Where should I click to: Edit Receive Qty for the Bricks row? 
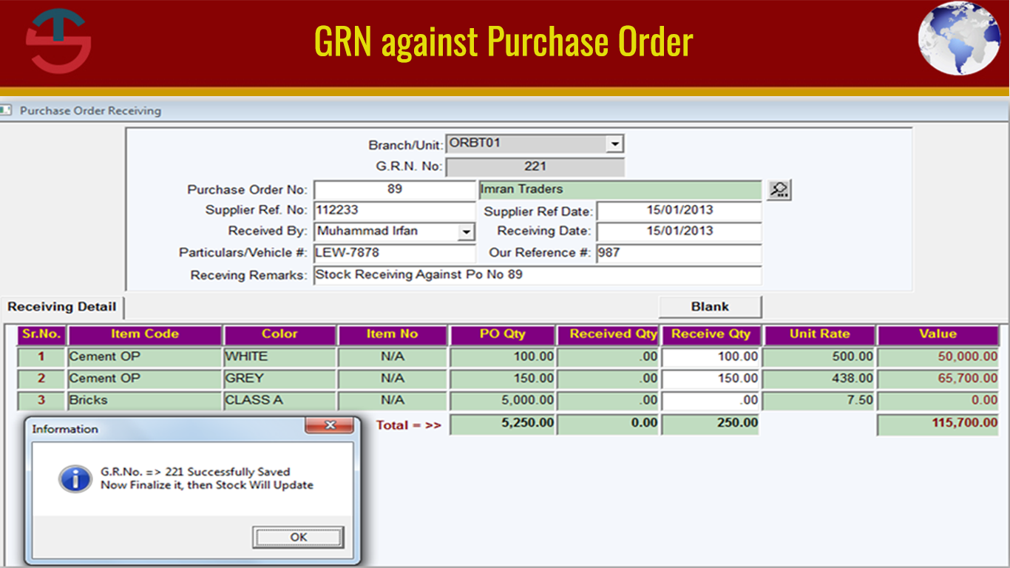pos(711,400)
